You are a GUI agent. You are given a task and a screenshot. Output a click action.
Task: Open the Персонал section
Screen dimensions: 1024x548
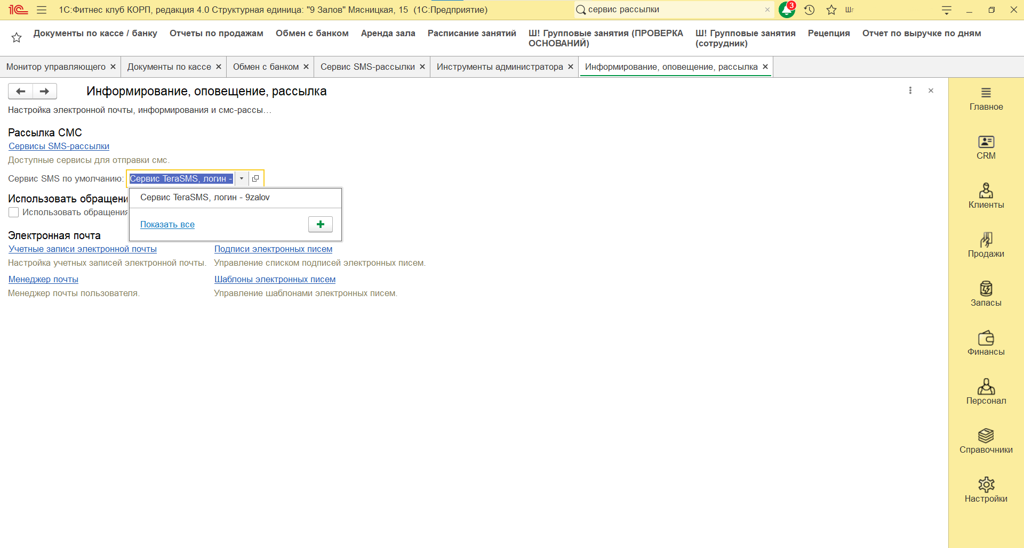point(986,392)
